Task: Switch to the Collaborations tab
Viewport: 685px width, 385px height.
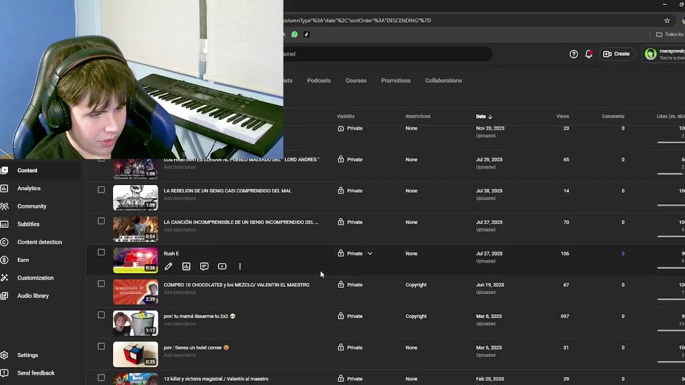Action: [x=443, y=81]
